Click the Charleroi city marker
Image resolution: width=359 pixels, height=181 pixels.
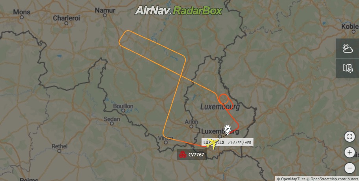66,23
